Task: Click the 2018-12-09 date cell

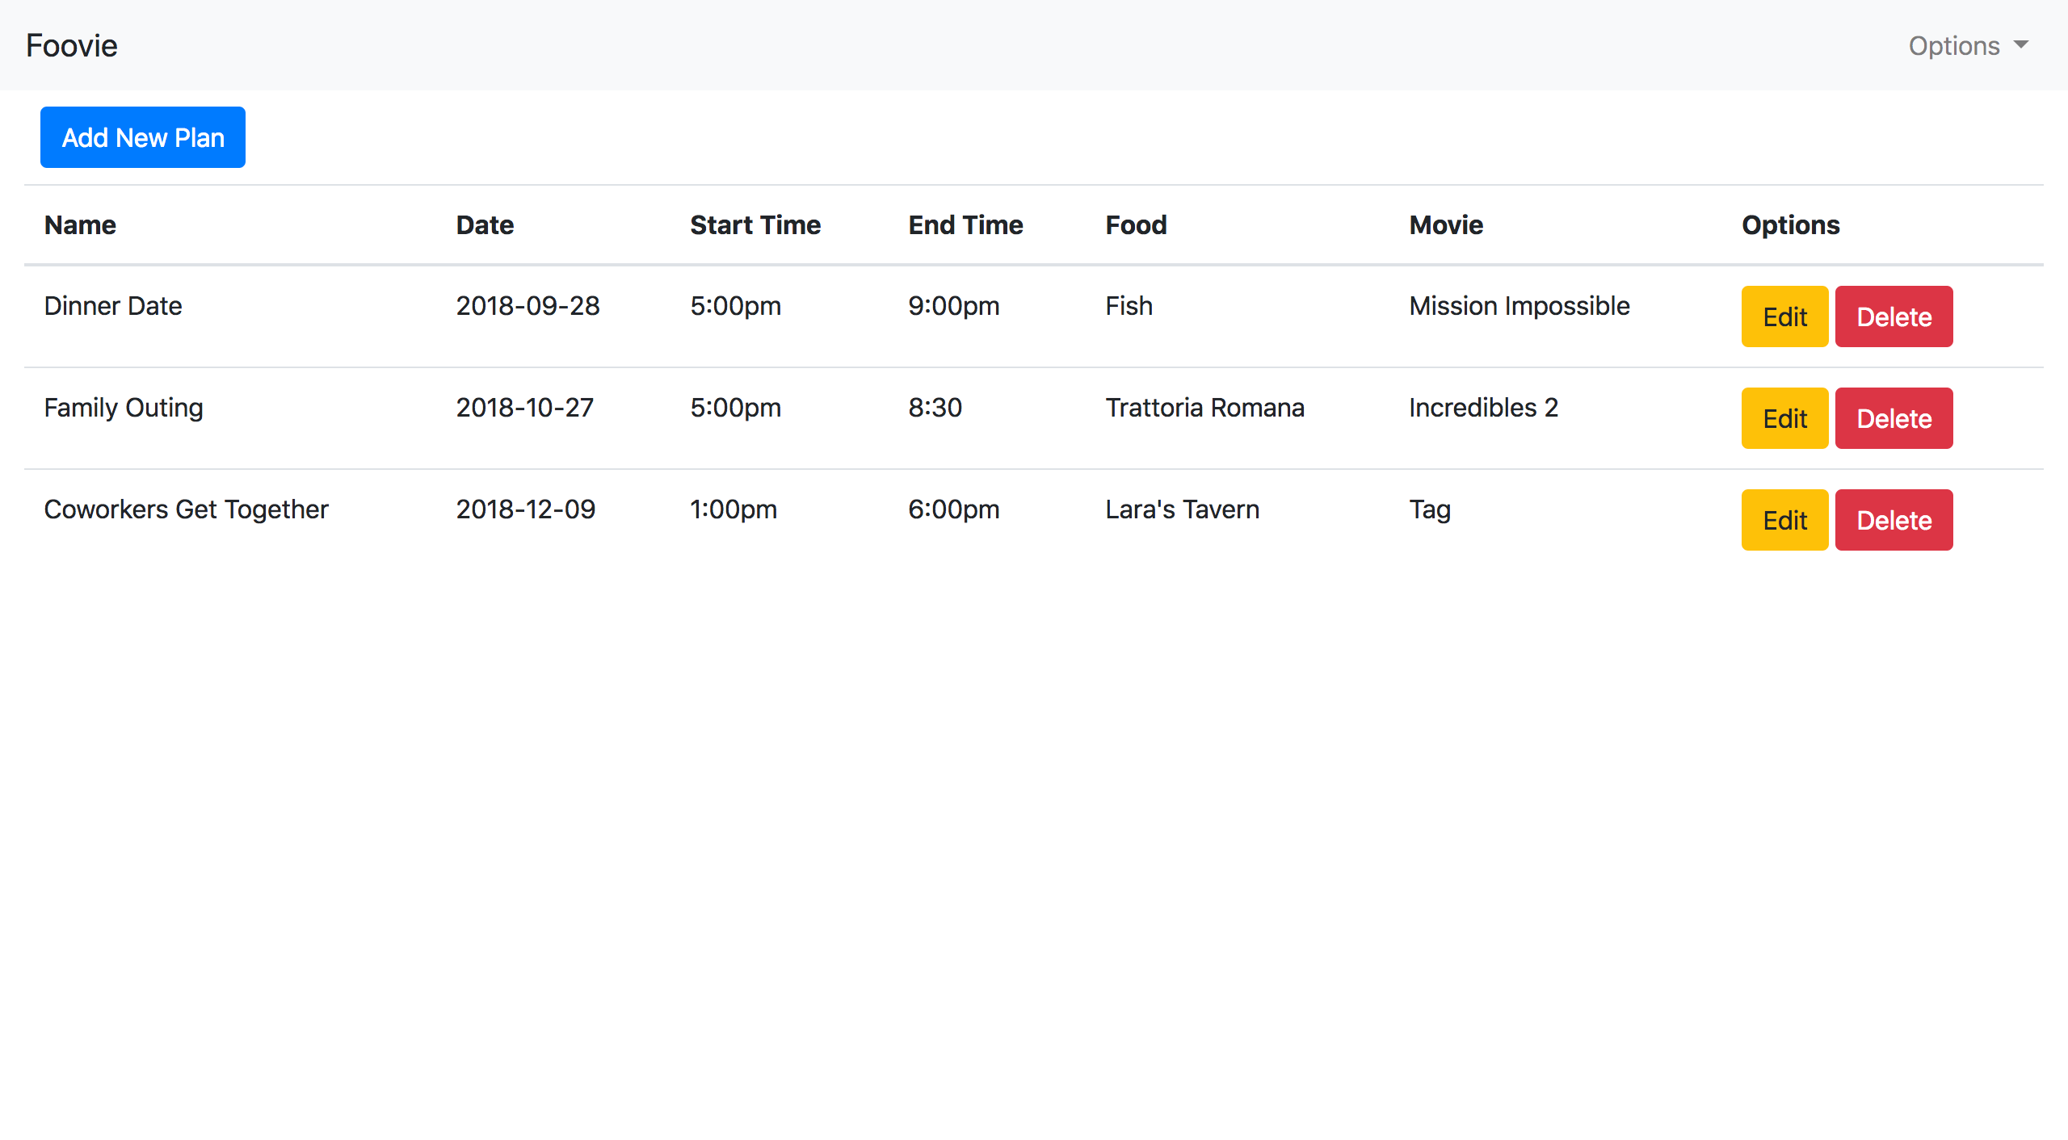Action: (526, 509)
